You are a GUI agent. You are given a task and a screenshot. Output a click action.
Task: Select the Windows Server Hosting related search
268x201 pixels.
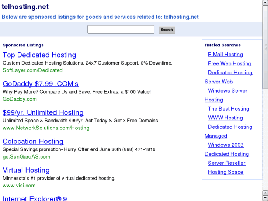(227, 91)
